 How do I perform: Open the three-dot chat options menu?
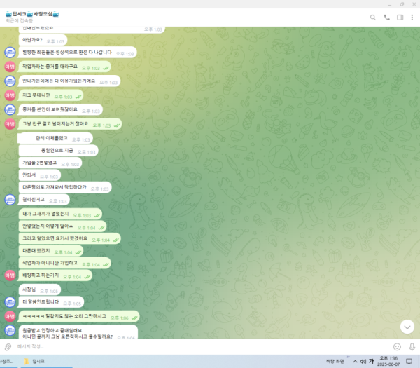412,18
